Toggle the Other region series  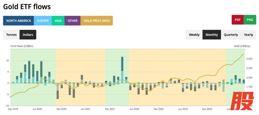[x=73, y=21]
